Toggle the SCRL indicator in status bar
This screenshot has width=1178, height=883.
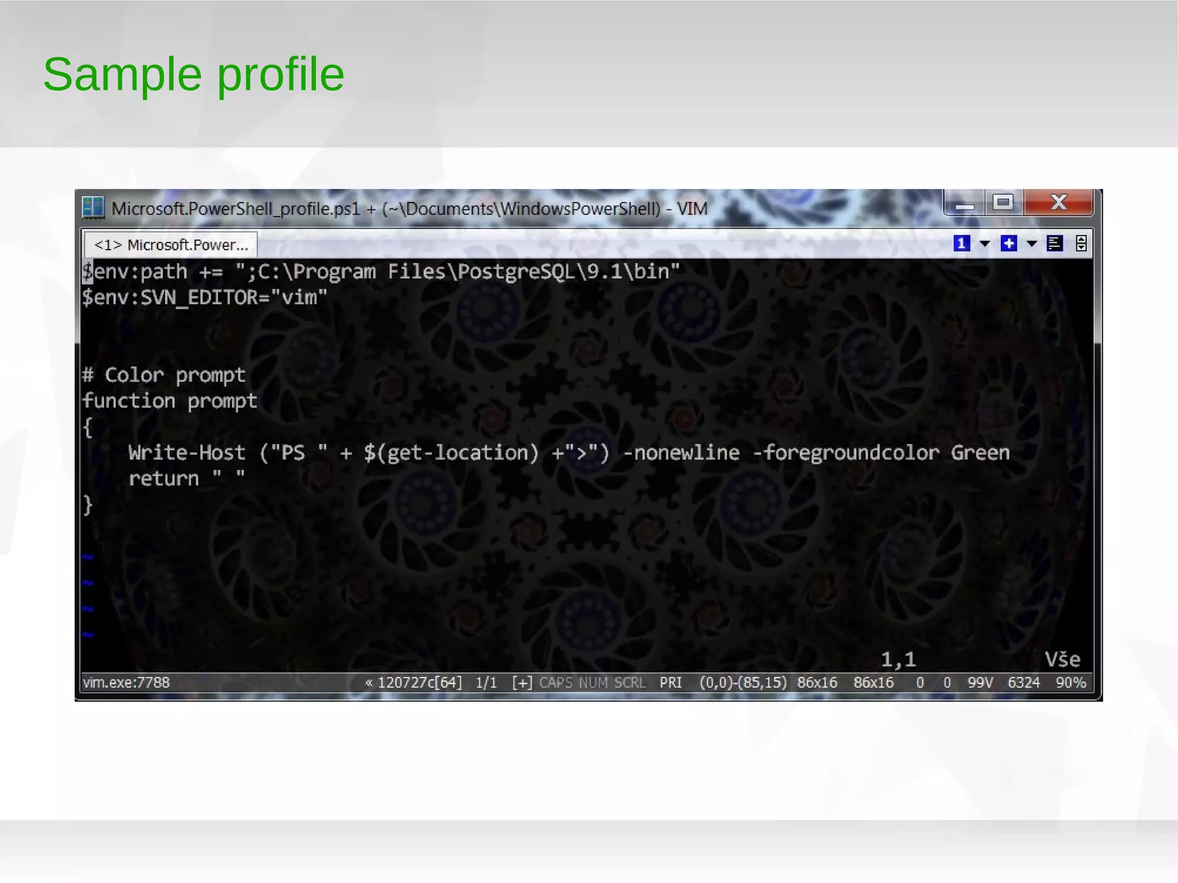(629, 682)
